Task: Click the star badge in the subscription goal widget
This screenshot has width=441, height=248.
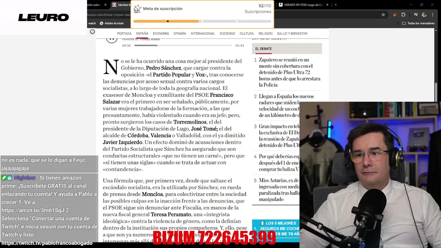Action: click(x=137, y=9)
